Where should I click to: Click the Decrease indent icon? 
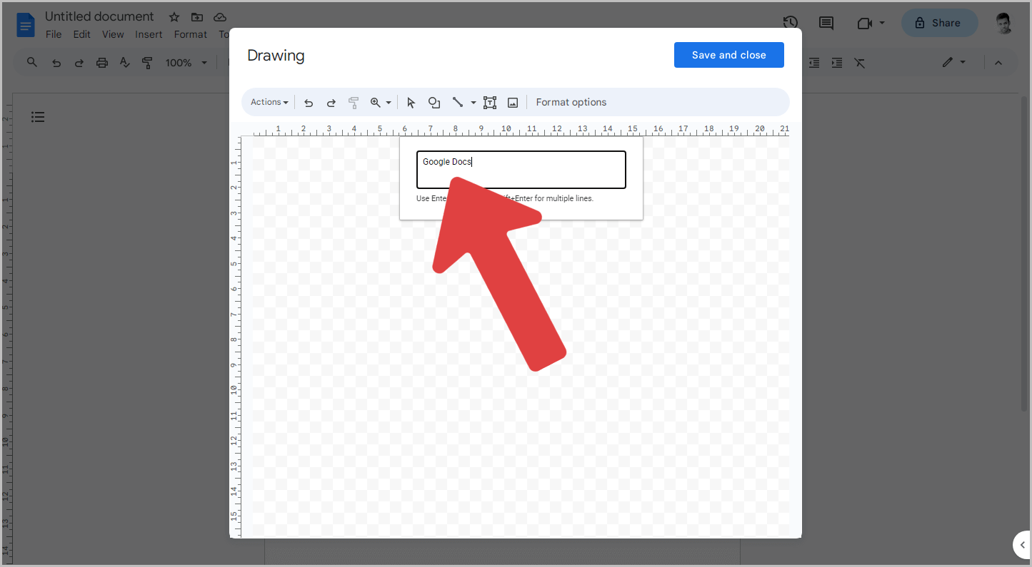click(x=814, y=63)
